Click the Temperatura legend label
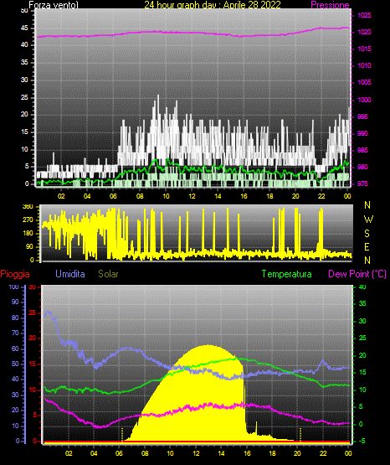The width and height of the screenshot is (390, 465). pos(287,274)
